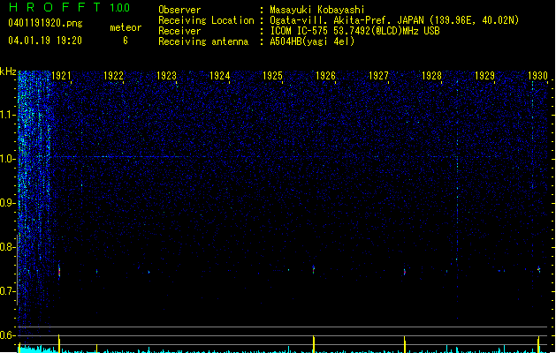This screenshot has height=353, width=556.
Task: Click the 0.6 kHz axis tick label
Action: pos(7,335)
